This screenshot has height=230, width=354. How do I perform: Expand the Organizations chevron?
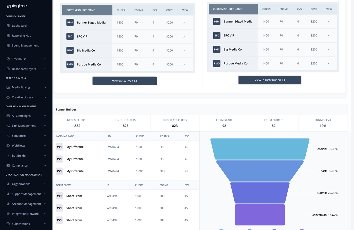point(45,184)
